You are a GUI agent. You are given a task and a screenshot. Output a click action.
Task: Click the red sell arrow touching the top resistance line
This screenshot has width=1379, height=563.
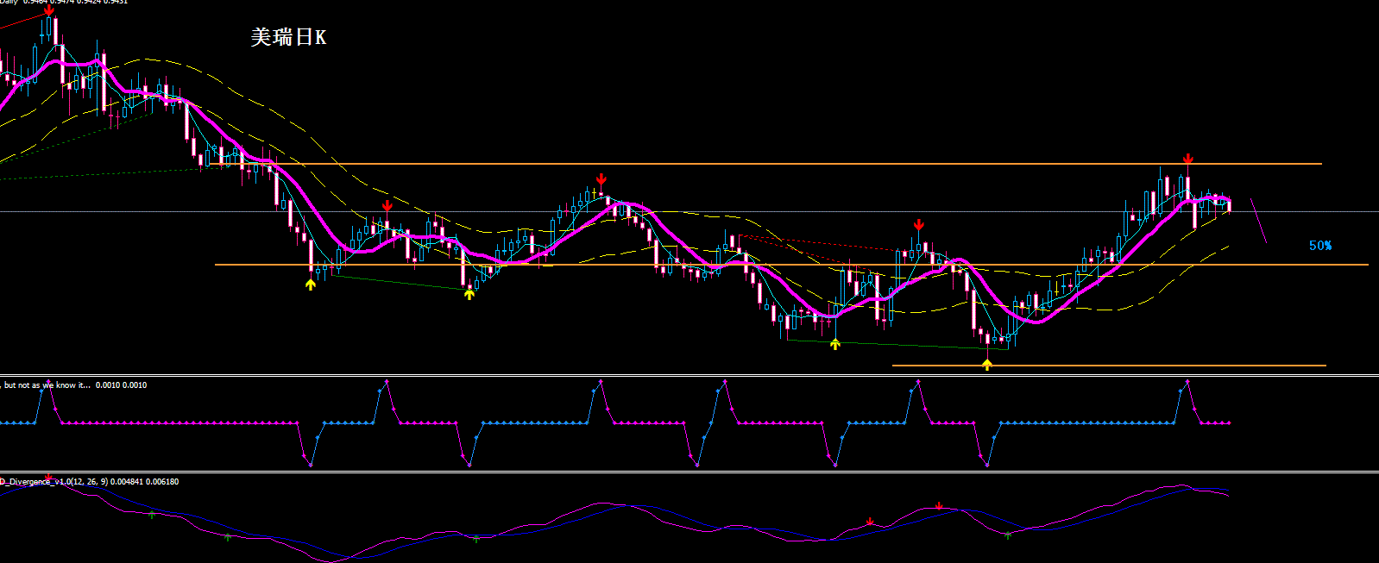(1188, 160)
